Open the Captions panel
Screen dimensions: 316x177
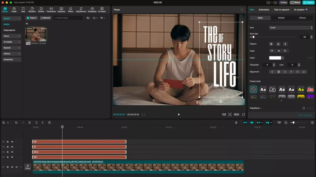(x=61, y=10)
